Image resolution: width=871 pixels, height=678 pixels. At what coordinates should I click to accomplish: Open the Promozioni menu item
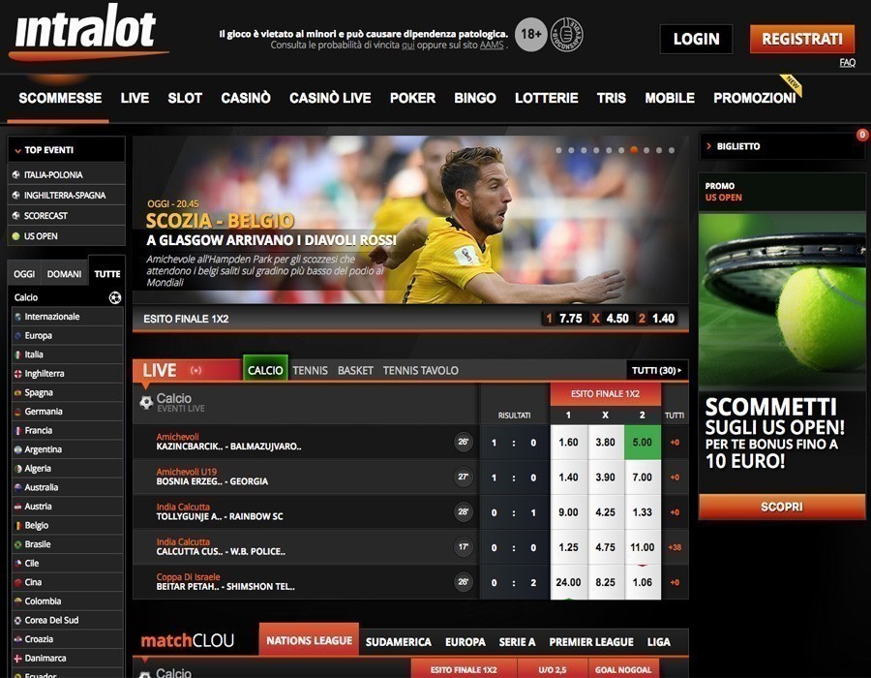pyautogui.click(x=754, y=99)
